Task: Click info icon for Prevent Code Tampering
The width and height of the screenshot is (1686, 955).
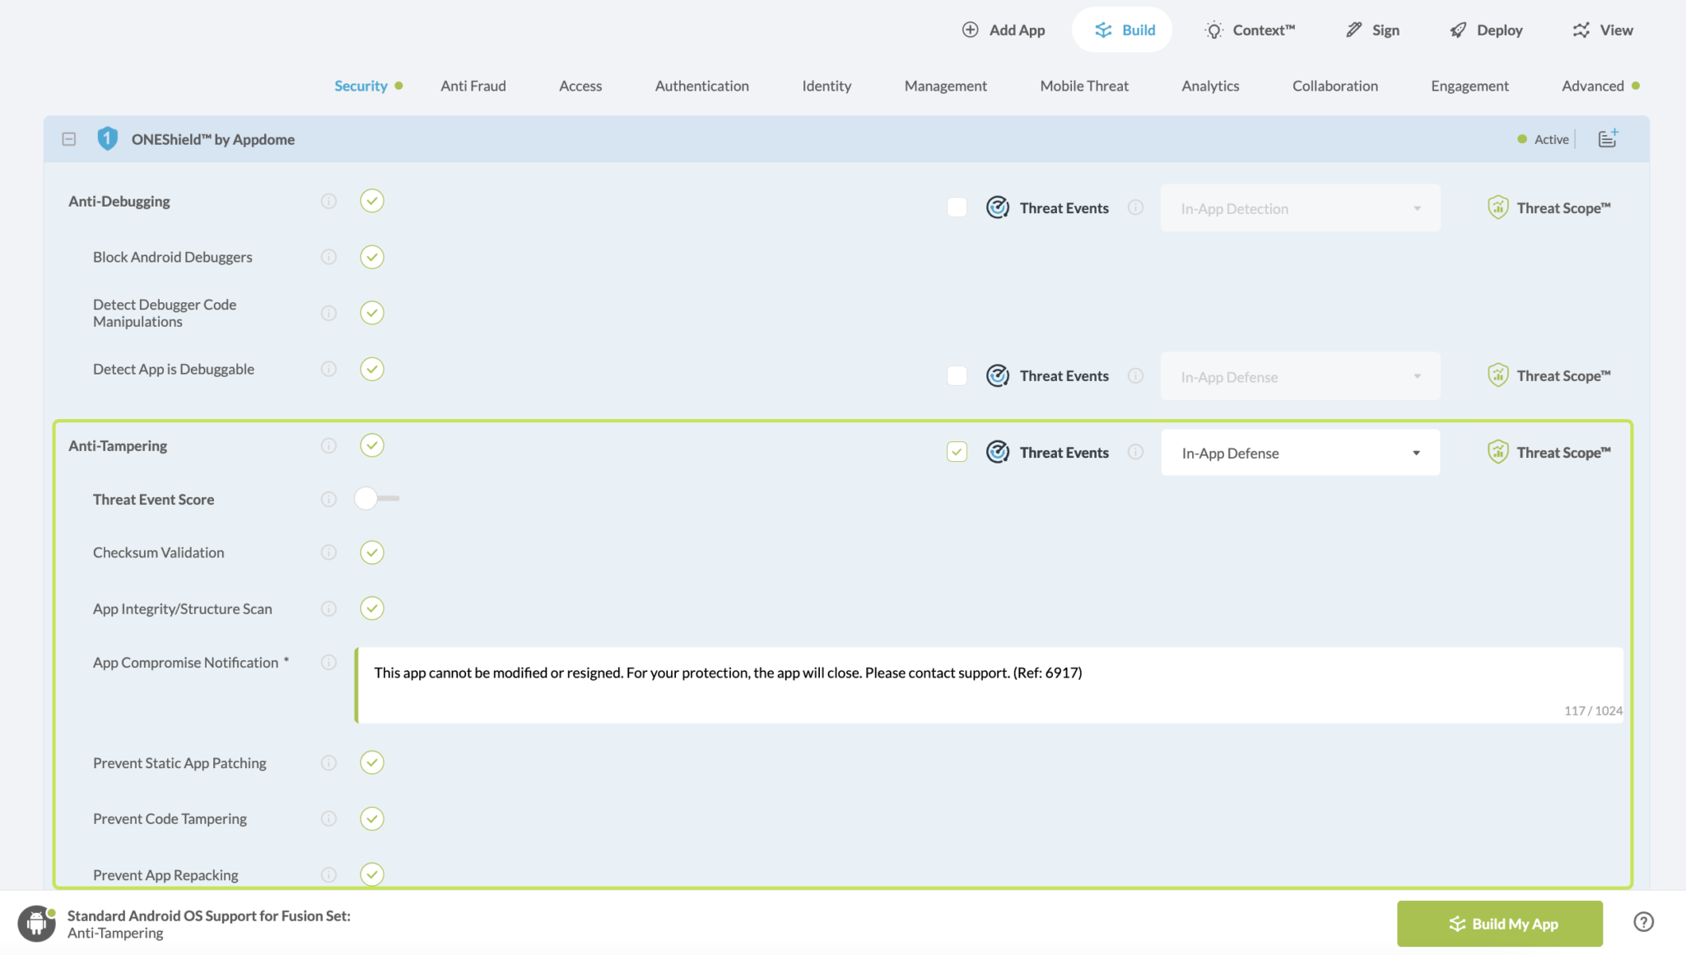Action: point(328,818)
